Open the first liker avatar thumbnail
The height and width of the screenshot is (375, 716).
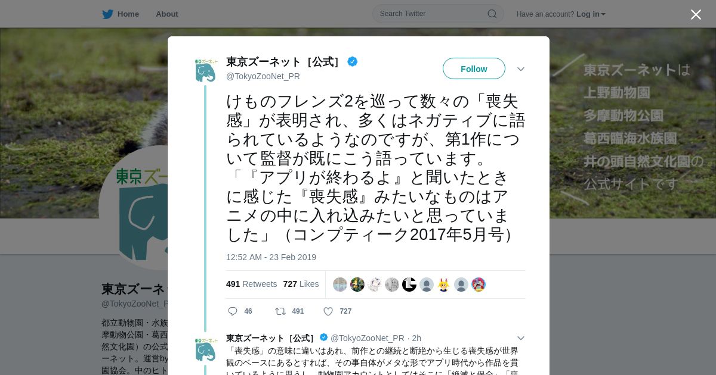340,285
